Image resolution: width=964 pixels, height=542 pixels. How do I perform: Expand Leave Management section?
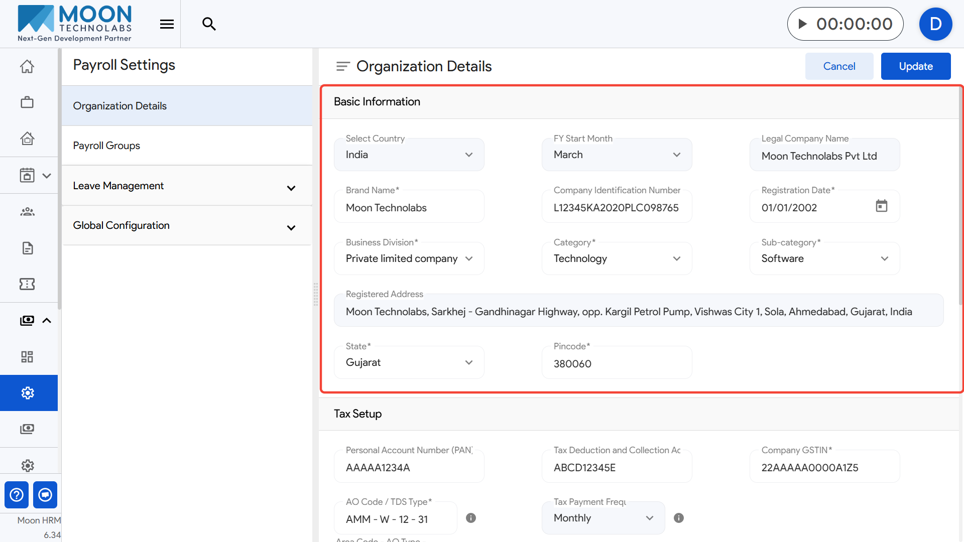tap(291, 188)
